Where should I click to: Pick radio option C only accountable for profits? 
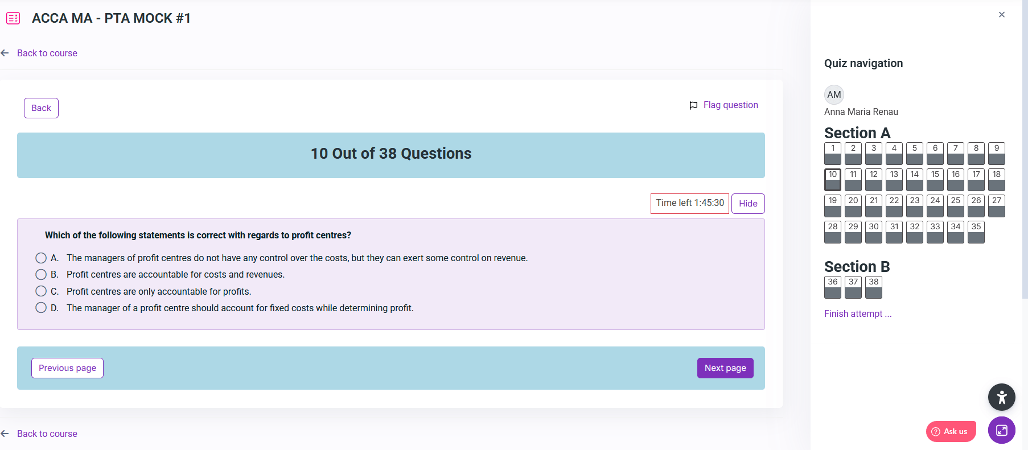point(41,291)
